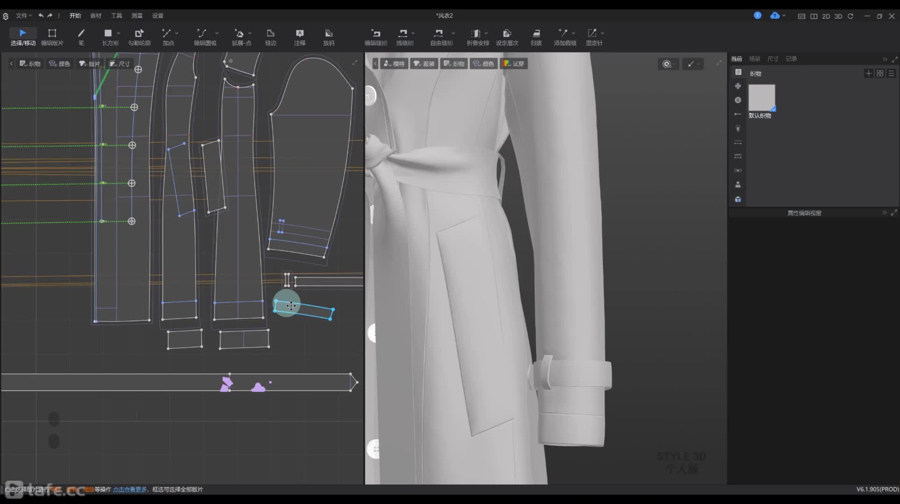Click 服装 garment button in 3D window

click(424, 63)
